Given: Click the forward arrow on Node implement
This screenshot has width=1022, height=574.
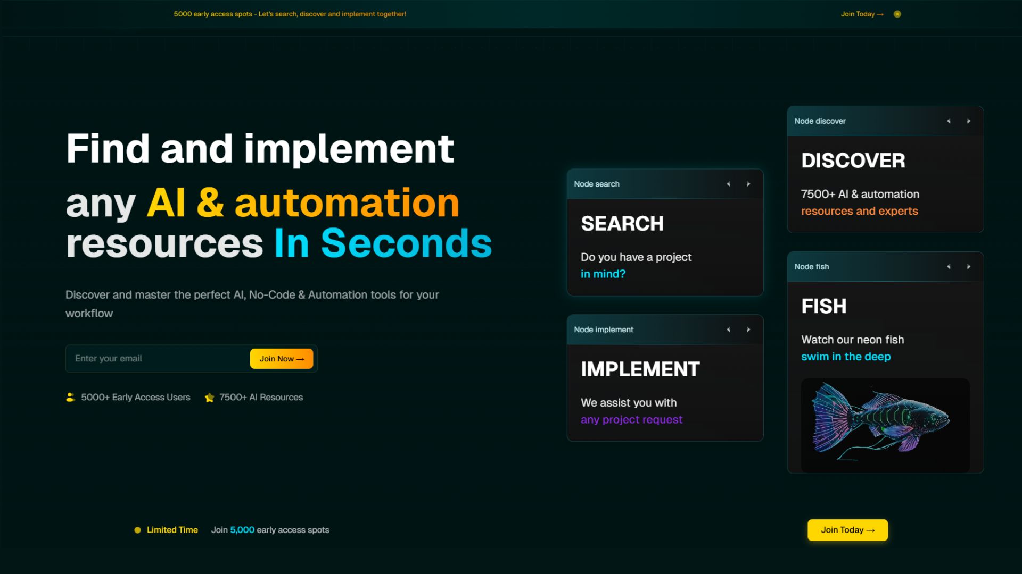Looking at the screenshot, I should (748, 330).
